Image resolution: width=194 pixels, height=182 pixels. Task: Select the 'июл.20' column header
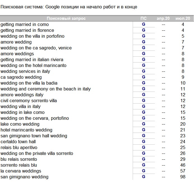(183, 18)
